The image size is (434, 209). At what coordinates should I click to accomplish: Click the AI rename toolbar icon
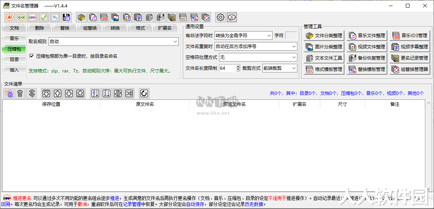point(10,17)
